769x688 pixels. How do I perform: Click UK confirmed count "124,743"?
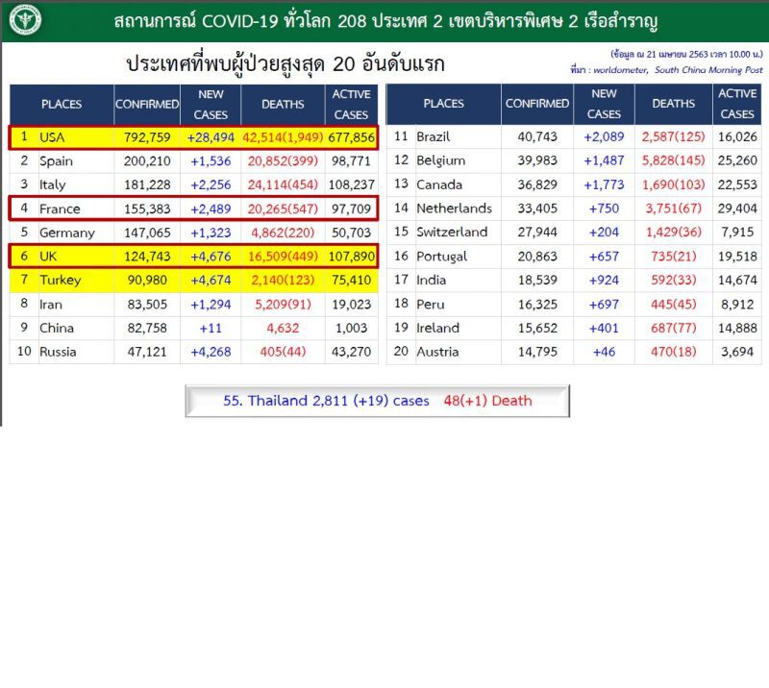coord(147,257)
